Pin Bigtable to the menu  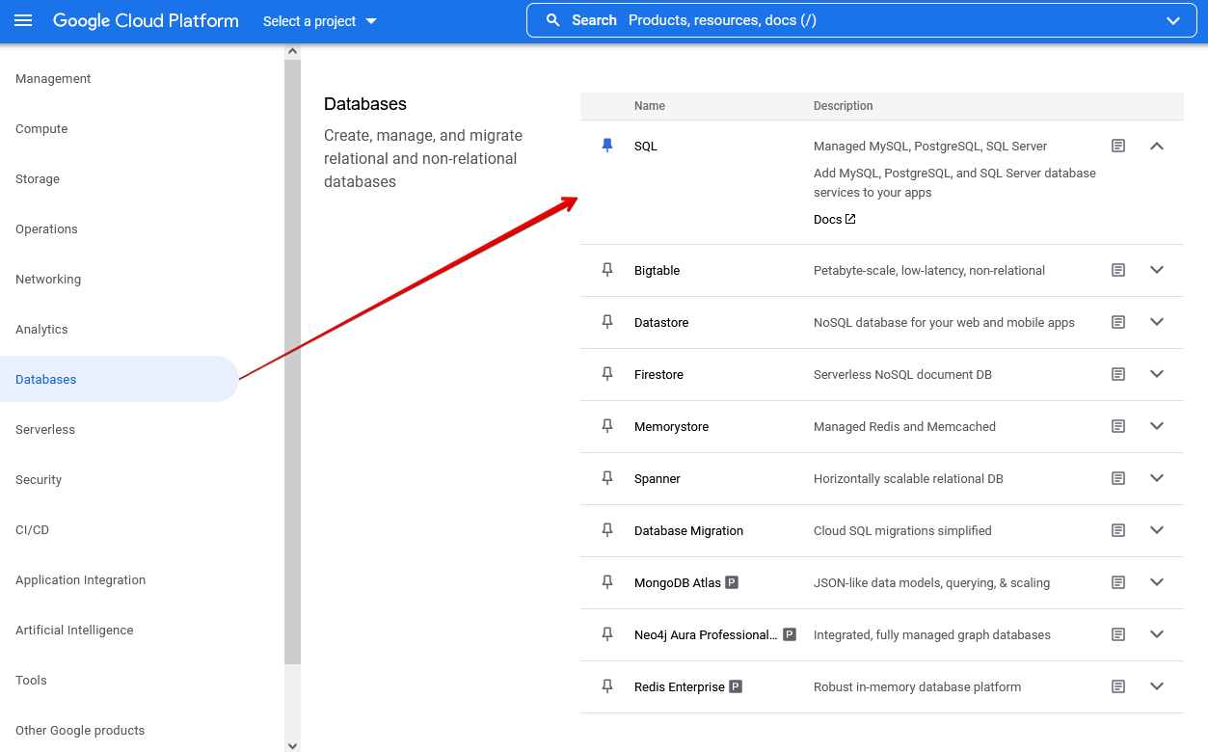click(607, 270)
